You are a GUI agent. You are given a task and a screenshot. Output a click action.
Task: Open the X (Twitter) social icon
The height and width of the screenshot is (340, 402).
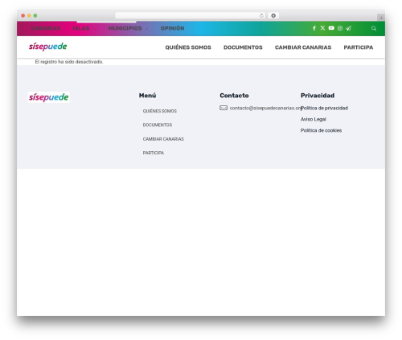(322, 28)
